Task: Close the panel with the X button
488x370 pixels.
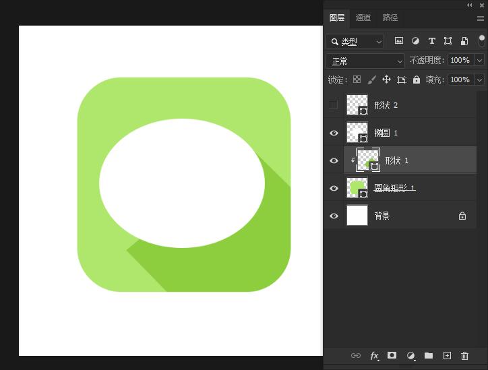Action: pyautogui.click(x=482, y=5)
